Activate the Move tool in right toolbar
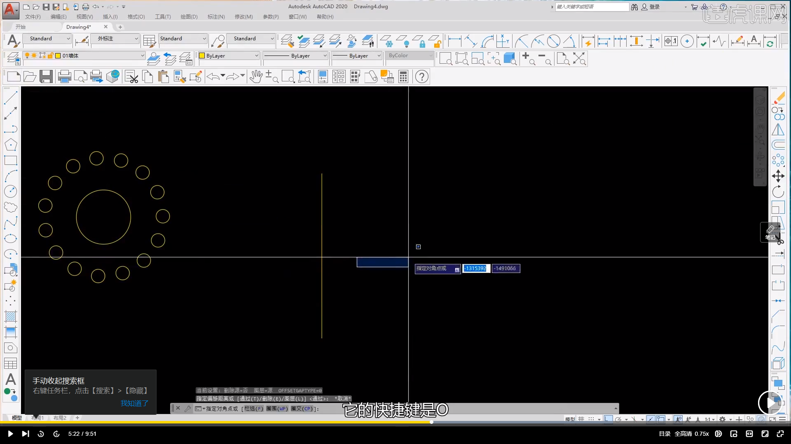The height and width of the screenshot is (444, 791). click(778, 176)
